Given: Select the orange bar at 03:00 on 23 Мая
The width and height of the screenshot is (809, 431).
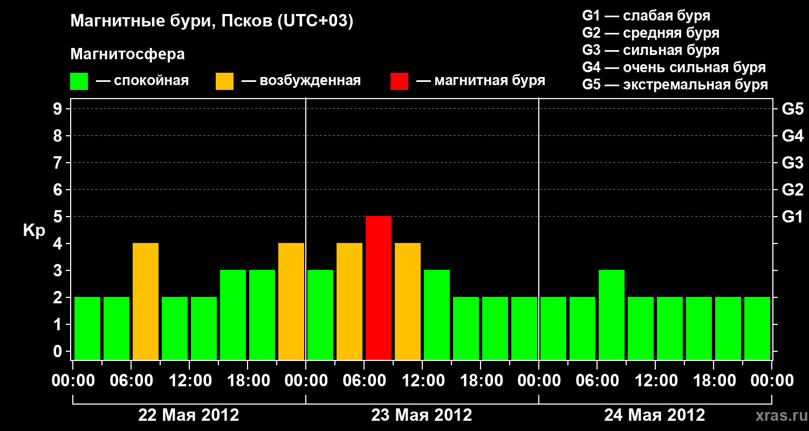Looking at the screenshot, I should pyautogui.click(x=349, y=301).
